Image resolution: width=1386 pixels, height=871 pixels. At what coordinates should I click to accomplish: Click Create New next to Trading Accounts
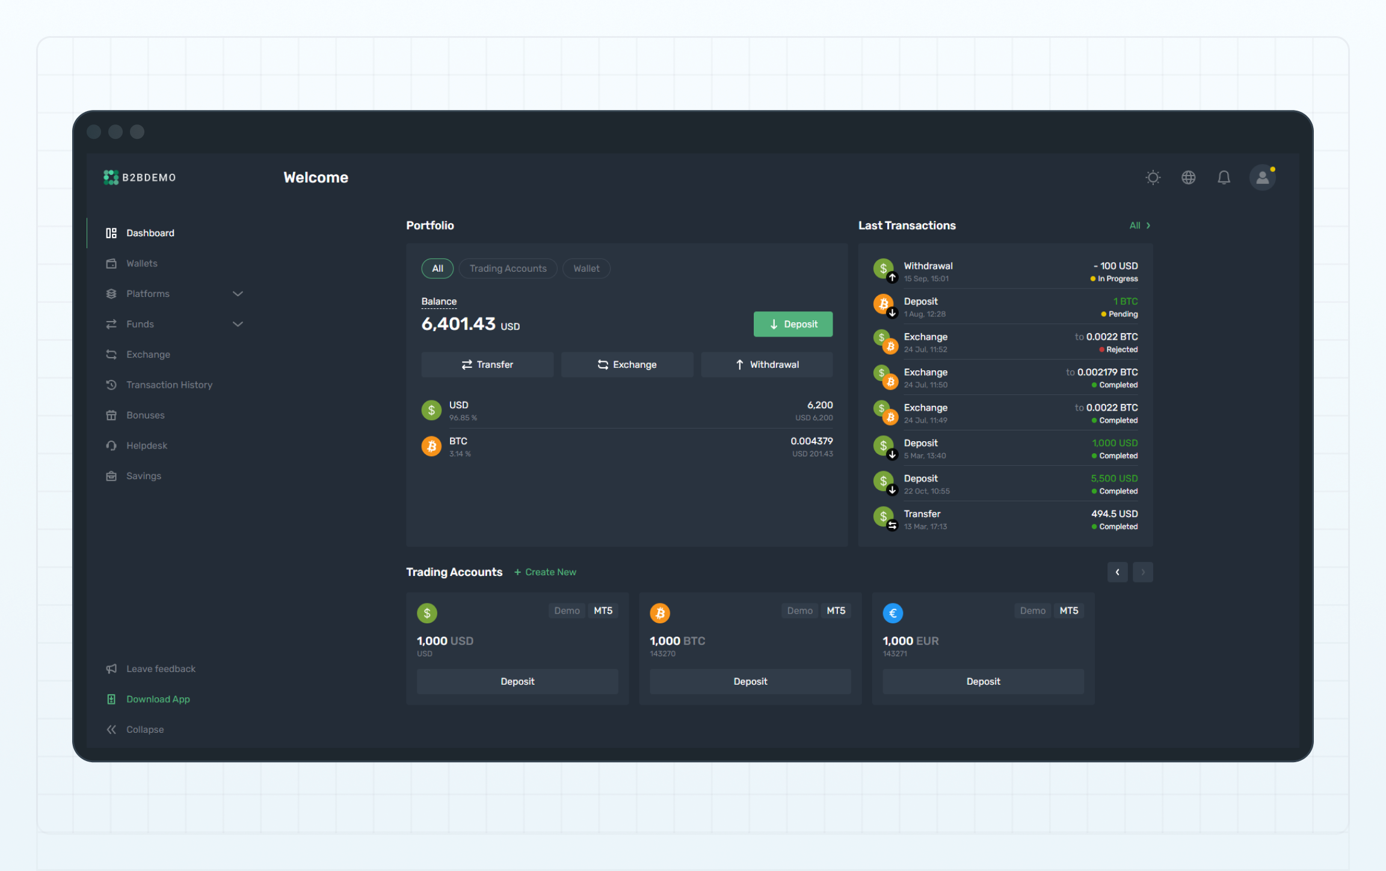point(544,572)
